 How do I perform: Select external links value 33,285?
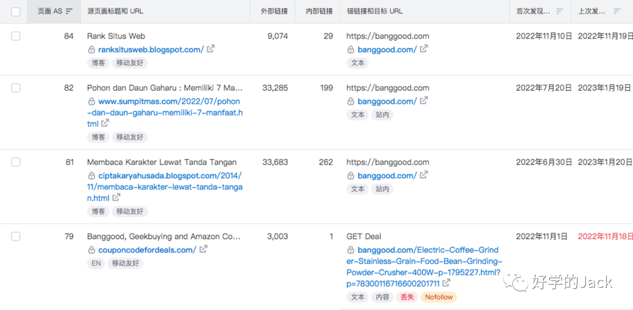tap(275, 87)
